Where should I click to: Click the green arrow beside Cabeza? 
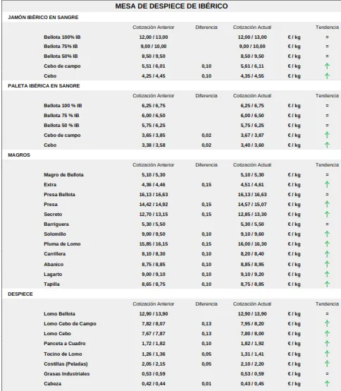pyautogui.click(x=327, y=383)
